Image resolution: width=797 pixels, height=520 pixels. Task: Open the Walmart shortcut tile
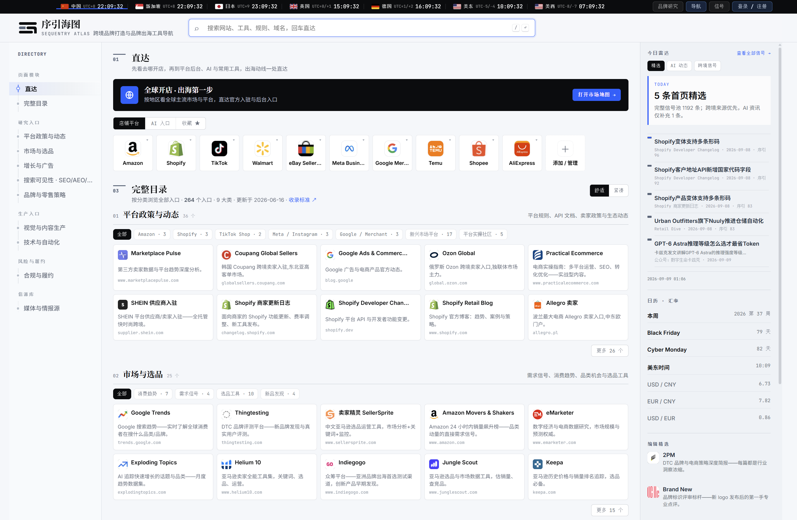[x=262, y=153]
